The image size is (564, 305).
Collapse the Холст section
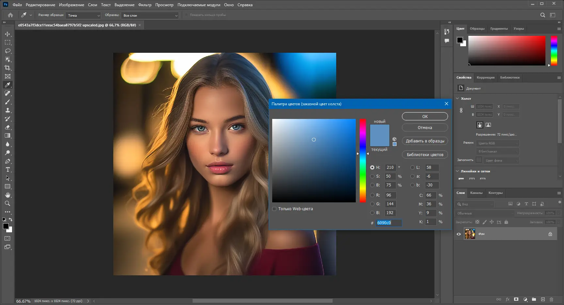458,98
